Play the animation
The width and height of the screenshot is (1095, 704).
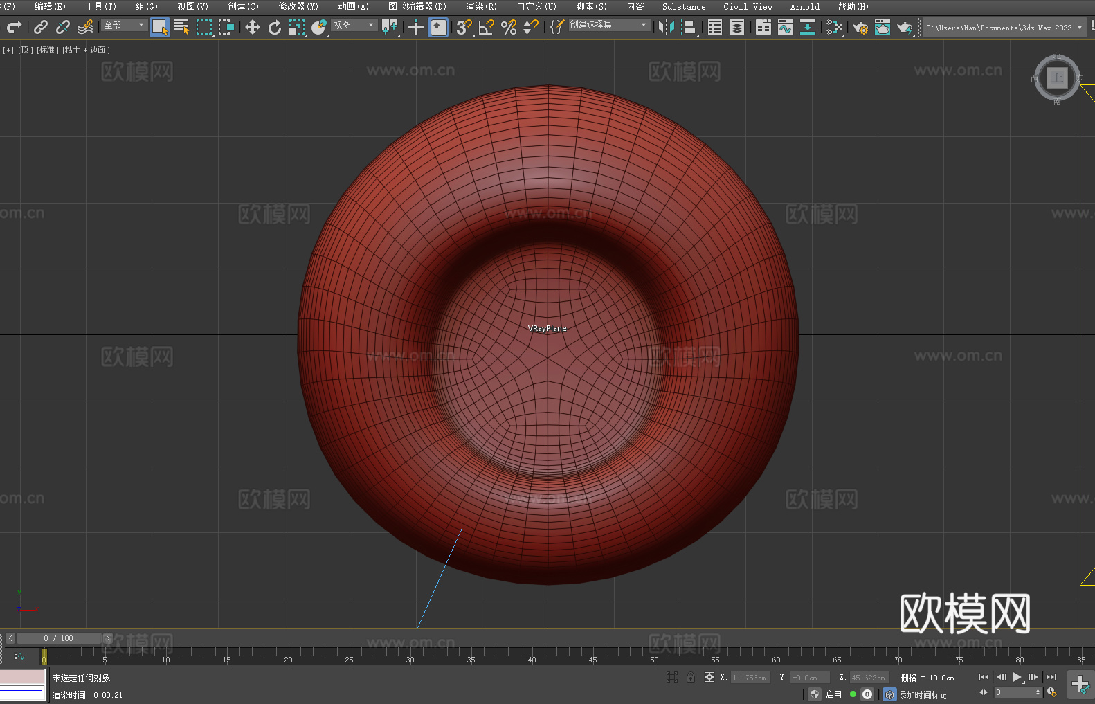point(1017,677)
